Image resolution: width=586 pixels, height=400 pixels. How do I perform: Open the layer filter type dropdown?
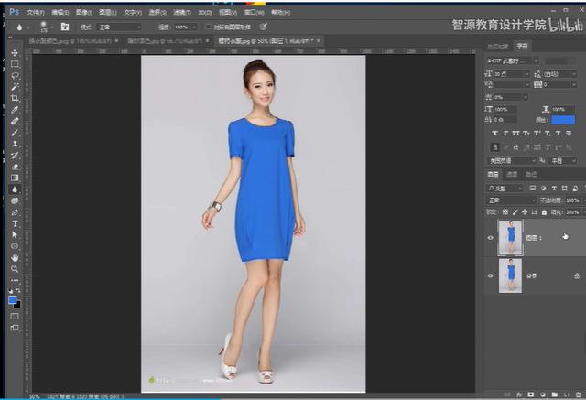pyautogui.click(x=505, y=189)
